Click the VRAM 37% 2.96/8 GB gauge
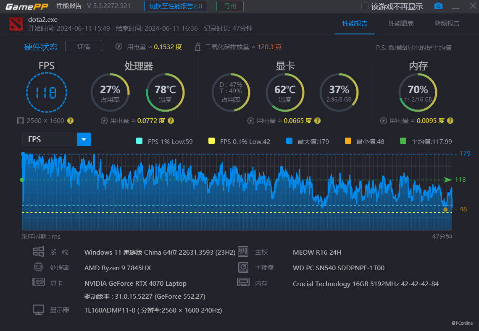This screenshot has width=479, height=331. pos(339,92)
